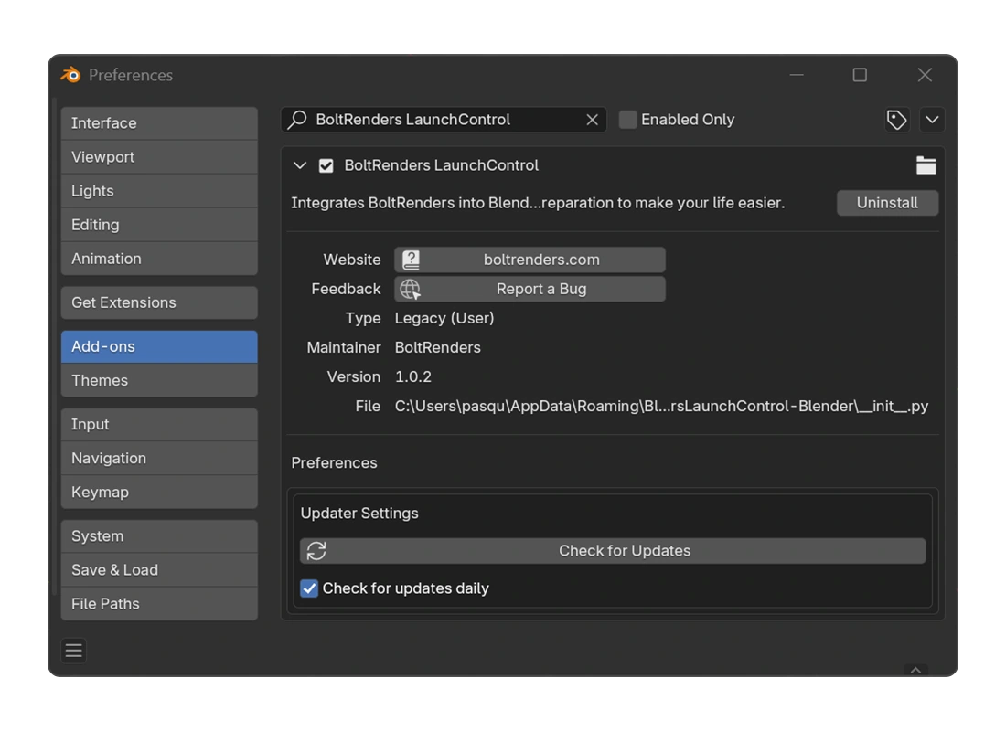
Task: Select the Lights section
Action: [159, 191]
